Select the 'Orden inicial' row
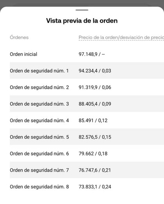Screen dimensions: 164x204 [87, 54]
